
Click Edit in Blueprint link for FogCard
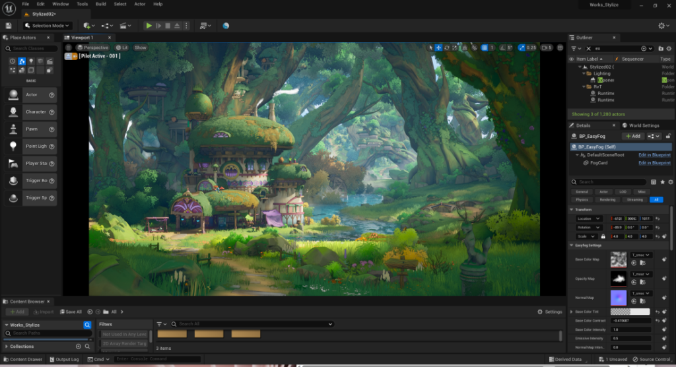[654, 163]
